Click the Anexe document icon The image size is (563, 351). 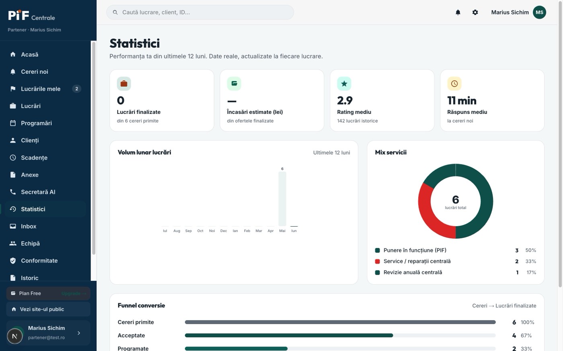tap(13, 175)
